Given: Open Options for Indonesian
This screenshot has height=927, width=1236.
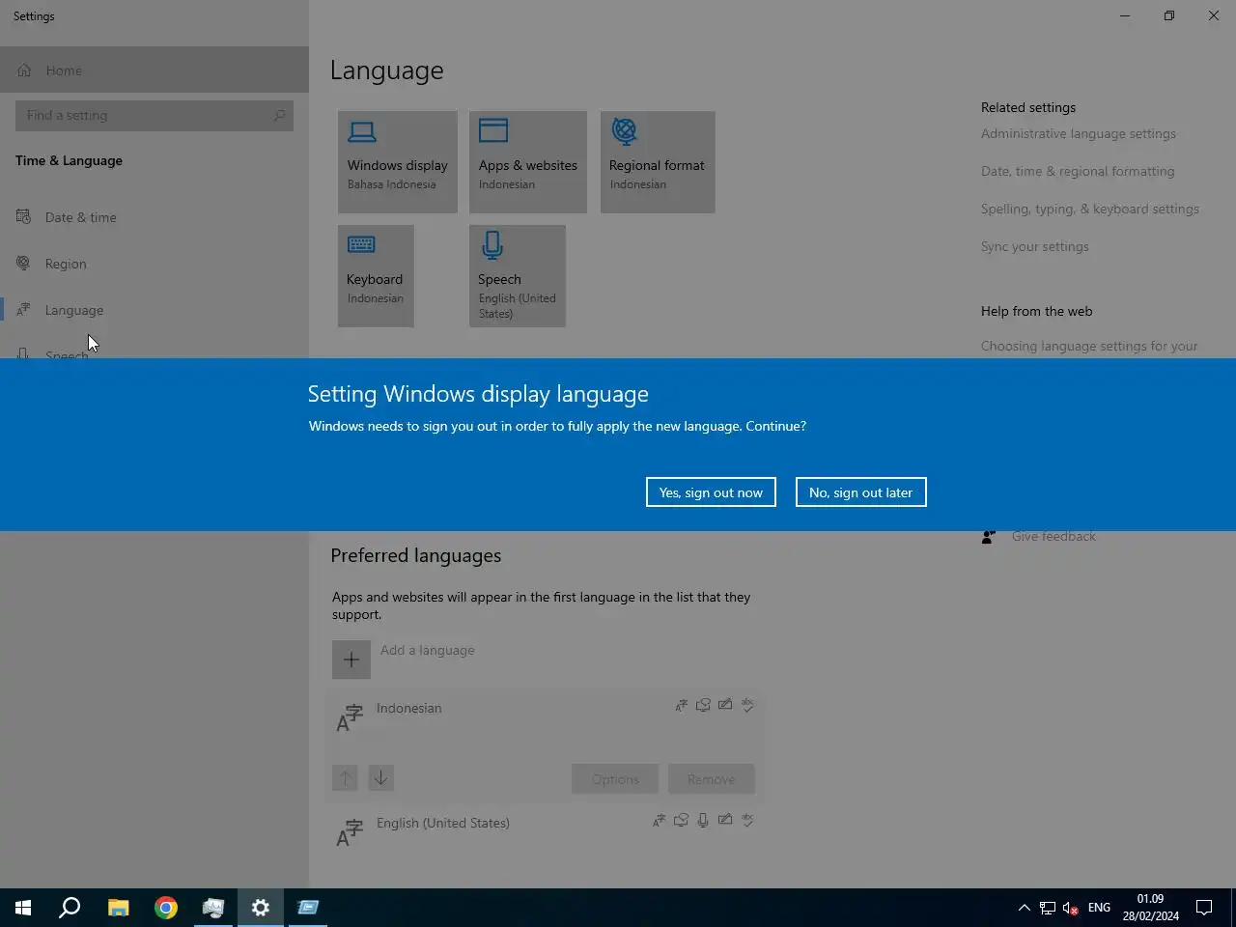Looking at the screenshot, I should (615, 779).
